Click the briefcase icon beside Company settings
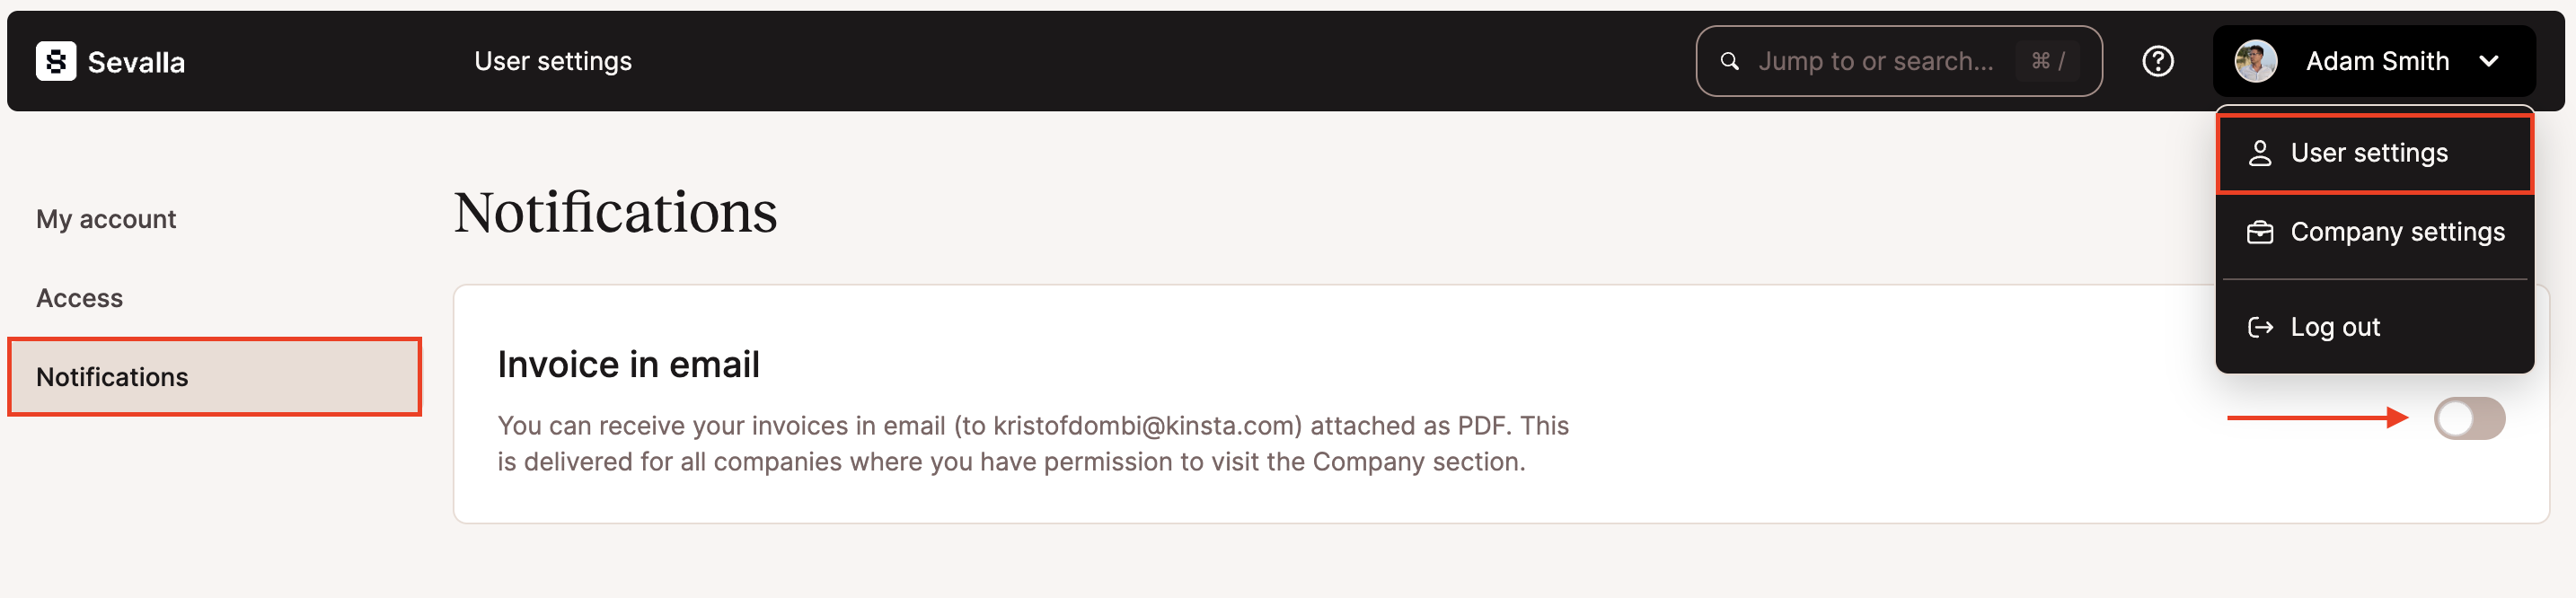 (x=2259, y=232)
